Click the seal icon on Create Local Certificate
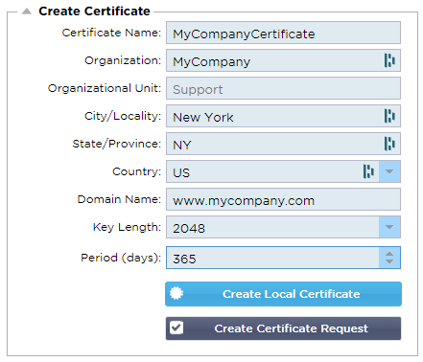Viewport: 423px width, 362px height. [x=176, y=293]
